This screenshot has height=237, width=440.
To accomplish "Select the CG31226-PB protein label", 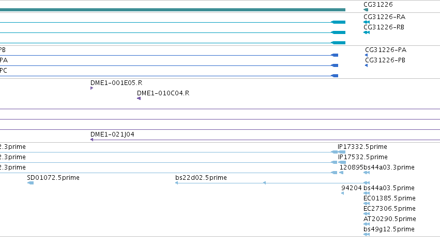I will click(x=385, y=60).
